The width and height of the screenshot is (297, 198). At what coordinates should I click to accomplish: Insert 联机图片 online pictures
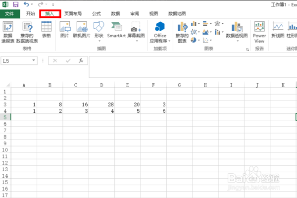pos(82,30)
